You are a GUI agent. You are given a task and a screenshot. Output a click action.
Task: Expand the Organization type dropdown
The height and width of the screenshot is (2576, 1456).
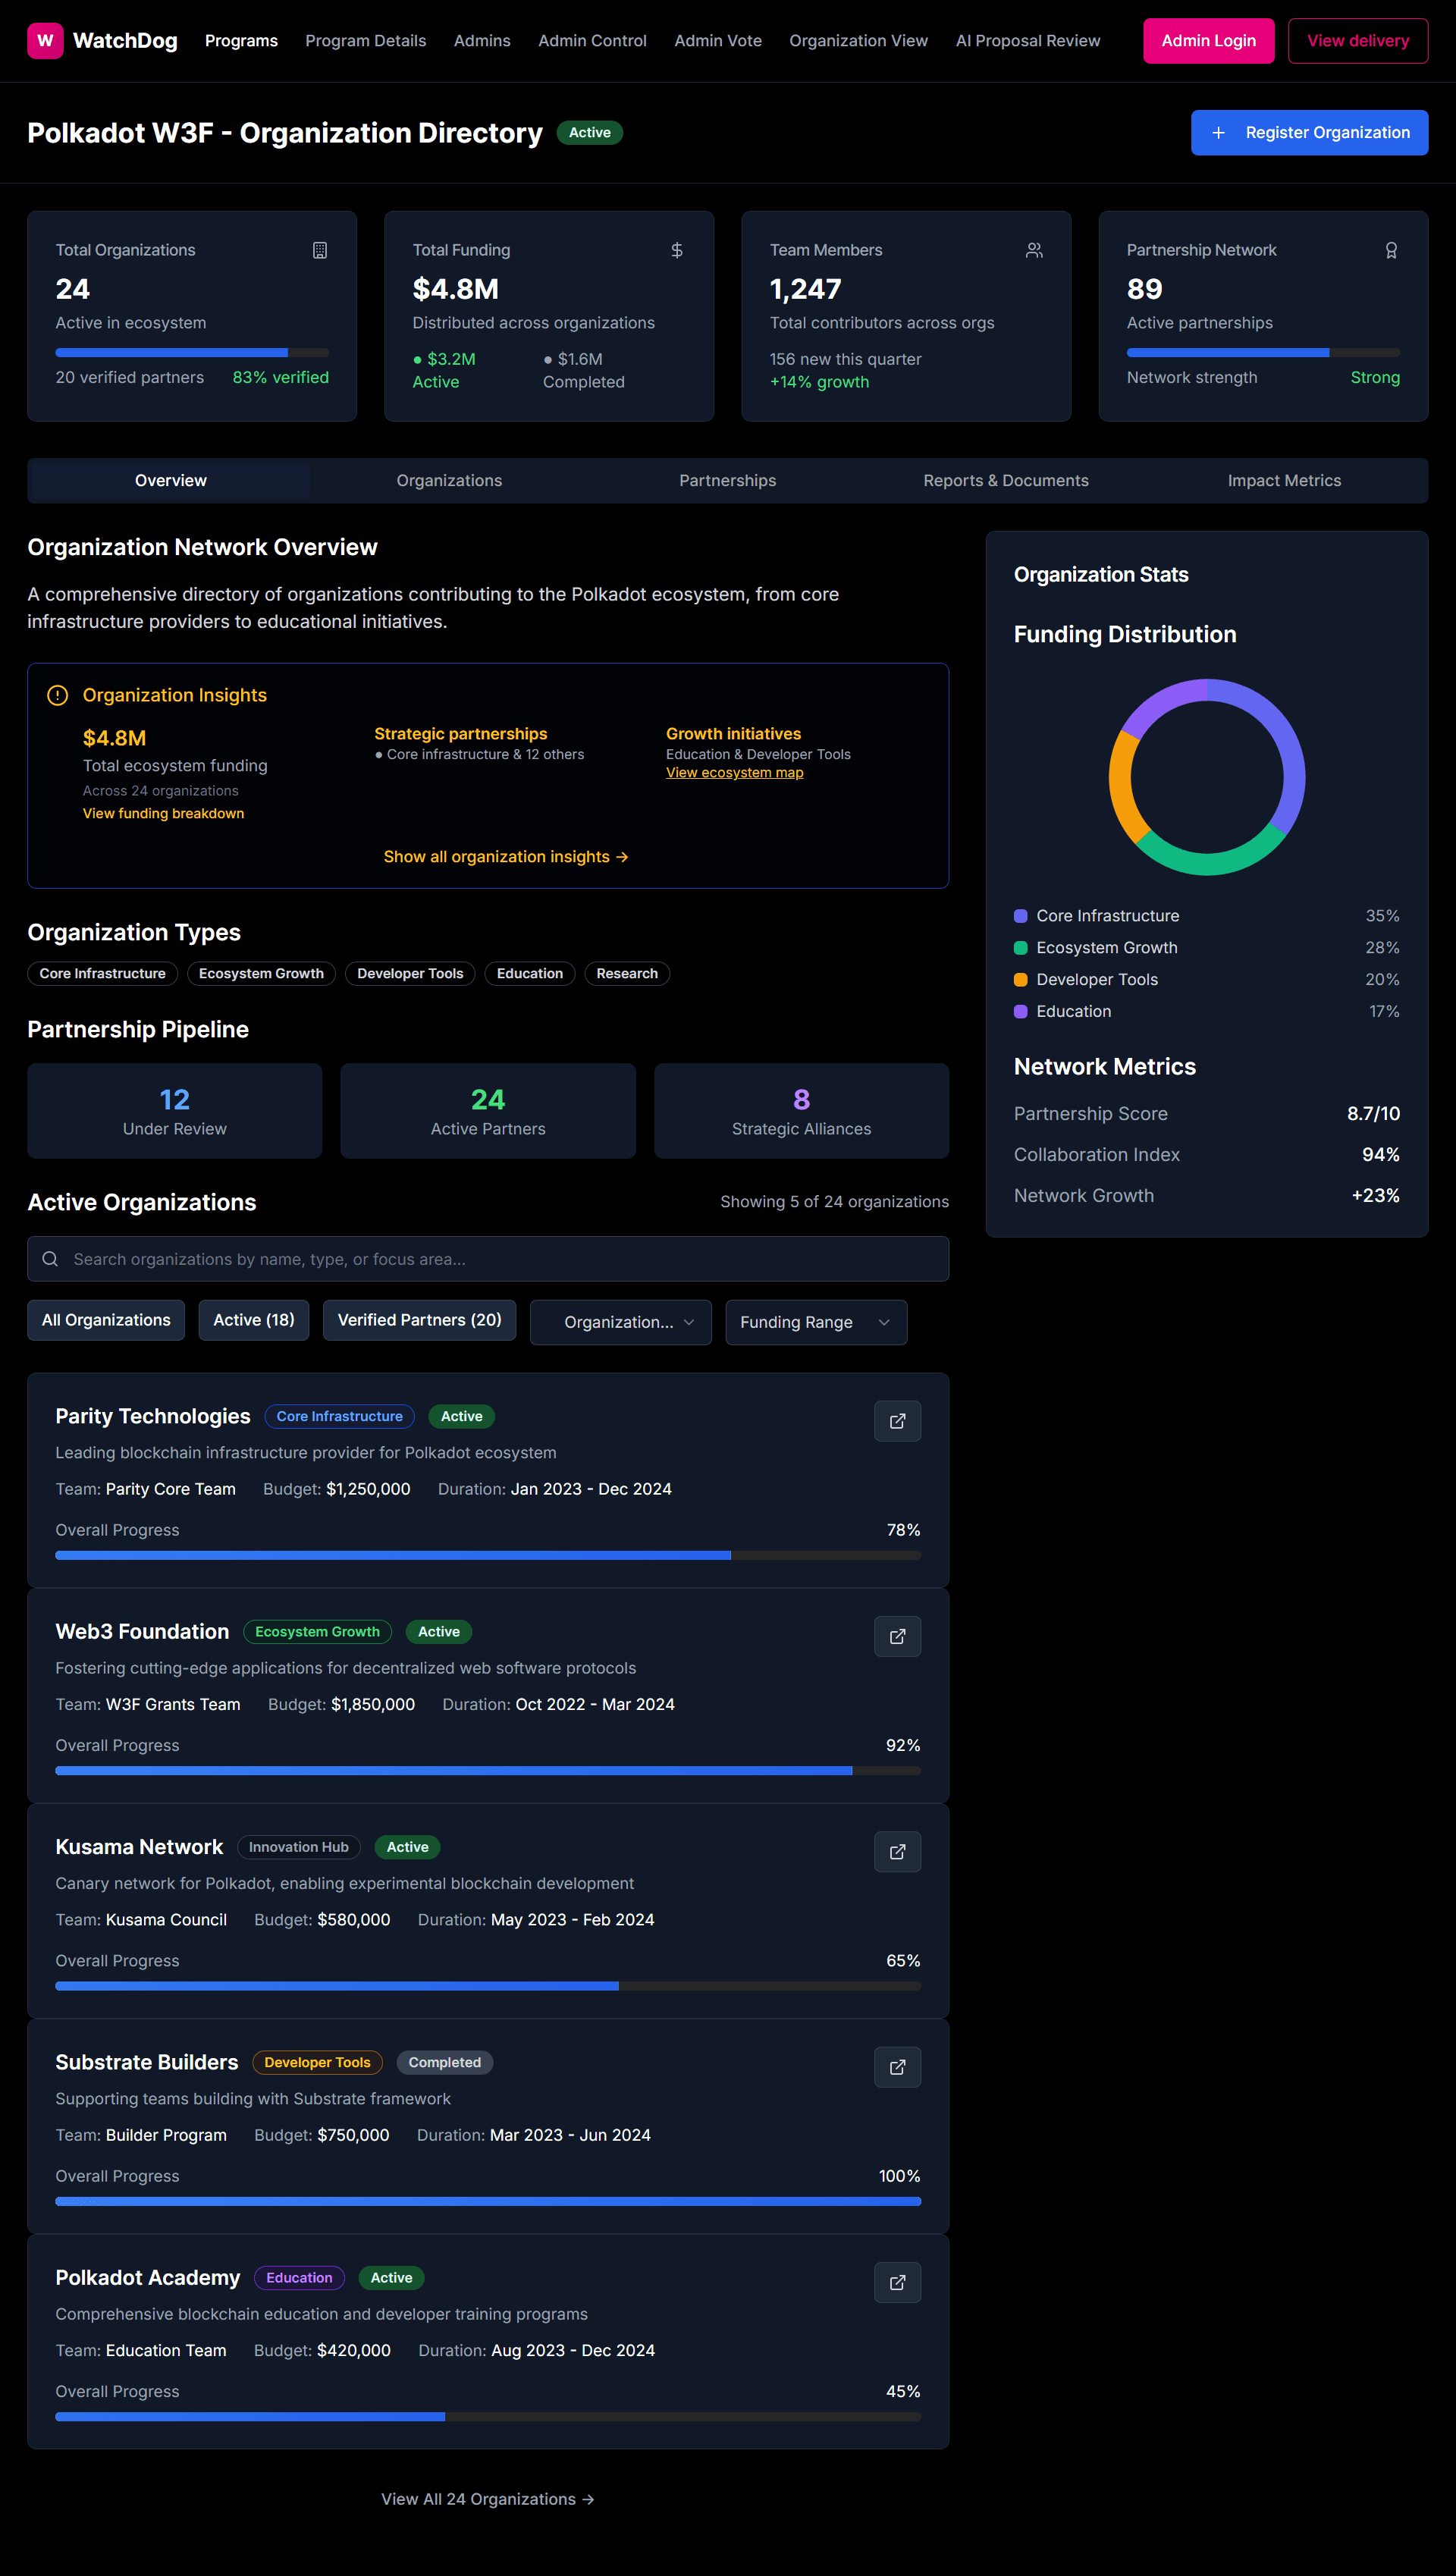tap(620, 1322)
